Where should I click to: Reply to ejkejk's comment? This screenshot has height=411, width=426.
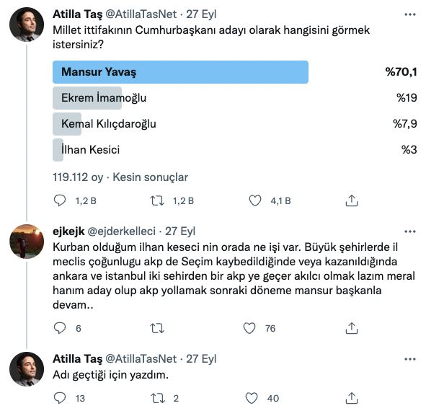60,328
